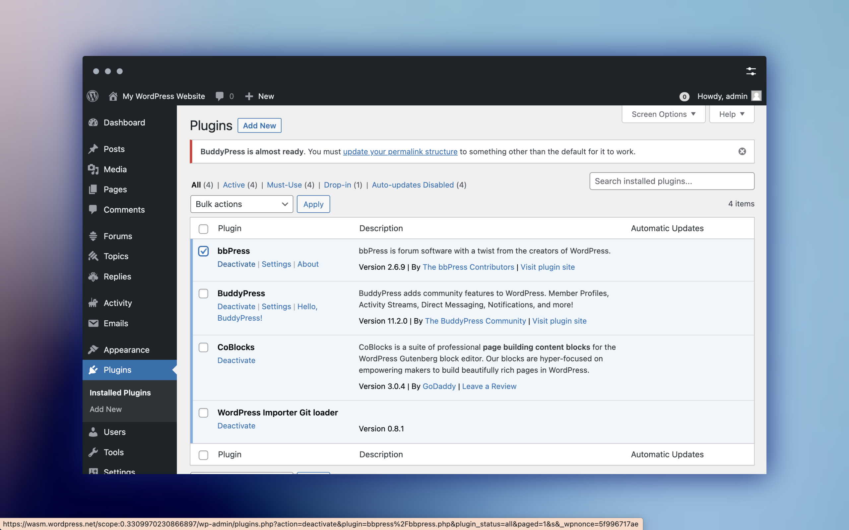Click Leave a Review for CoBlocks

[x=489, y=386]
